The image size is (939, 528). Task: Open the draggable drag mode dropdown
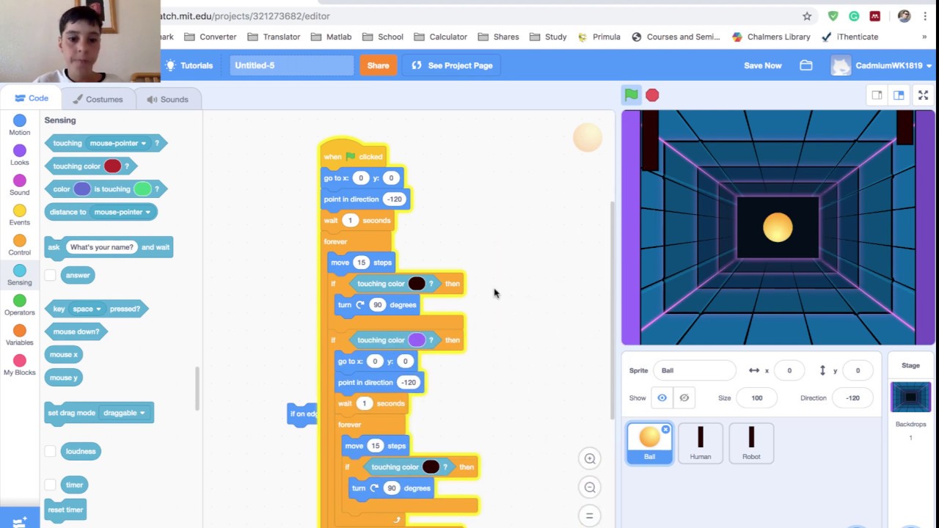[x=124, y=413]
